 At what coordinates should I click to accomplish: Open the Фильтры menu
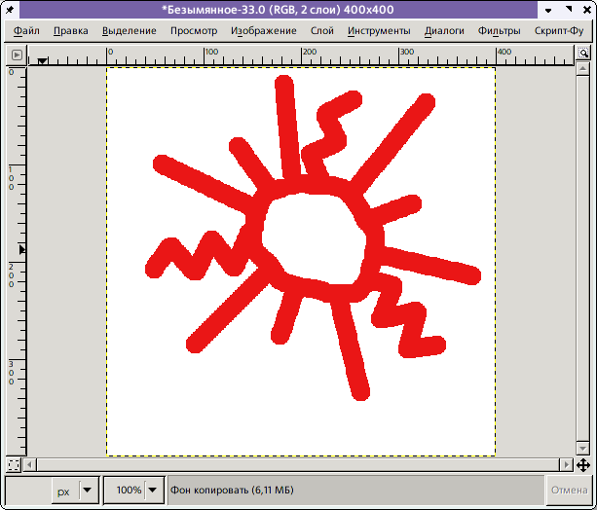(x=499, y=30)
